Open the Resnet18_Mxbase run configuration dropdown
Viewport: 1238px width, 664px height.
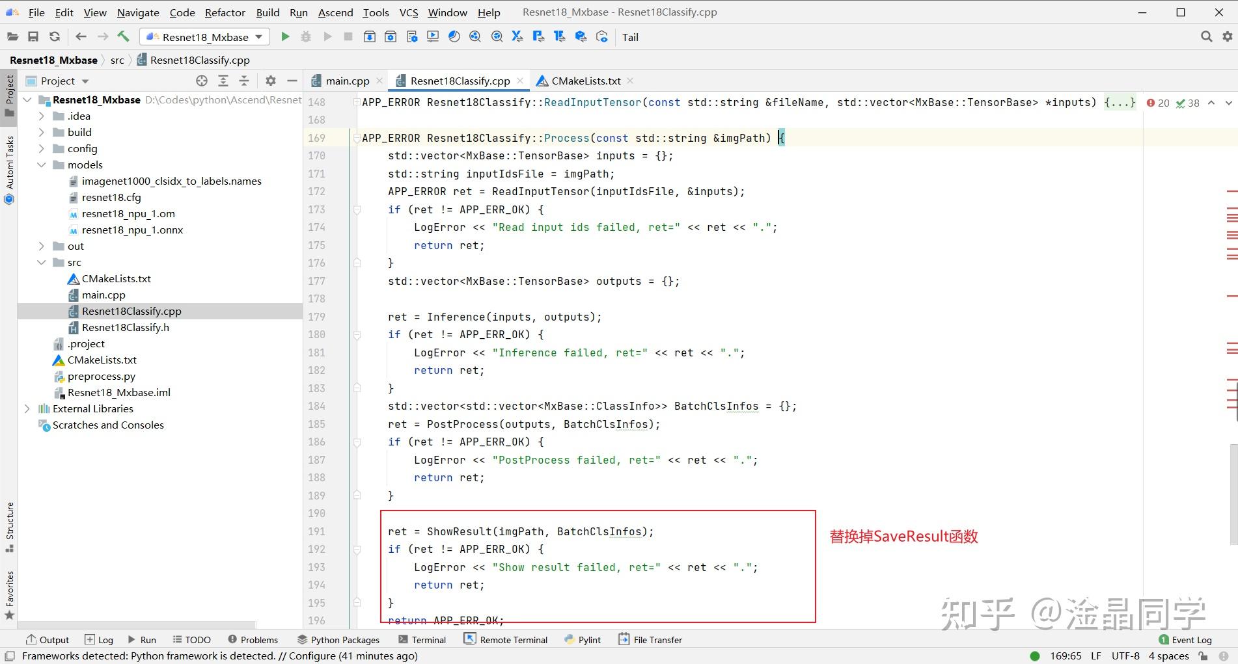tap(204, 37)
